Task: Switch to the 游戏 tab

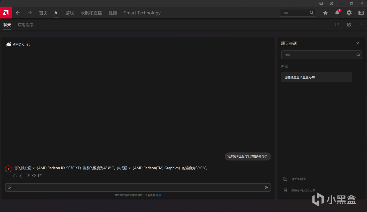Action: (70, 13)
